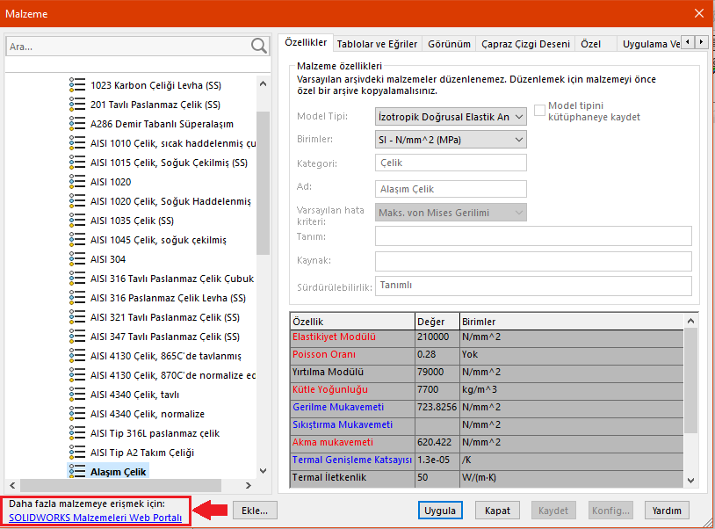
Task: Click the Ekle button
Action: 255,511
